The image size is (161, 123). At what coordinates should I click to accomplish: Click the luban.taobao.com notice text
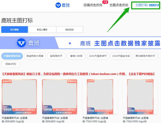coord(104,74)
